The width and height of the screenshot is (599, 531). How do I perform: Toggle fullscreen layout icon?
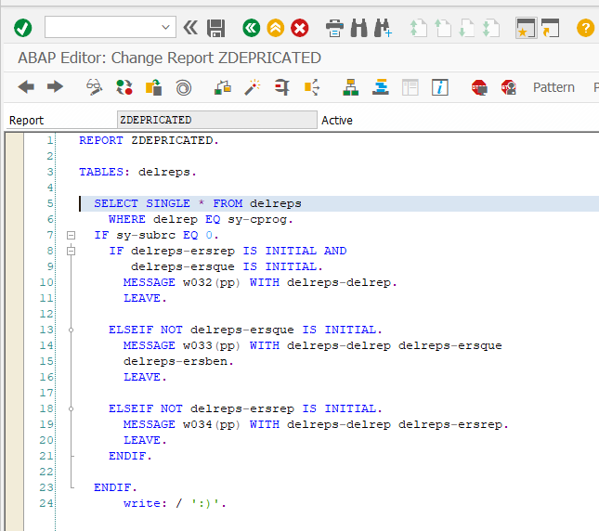coord(410,87)
